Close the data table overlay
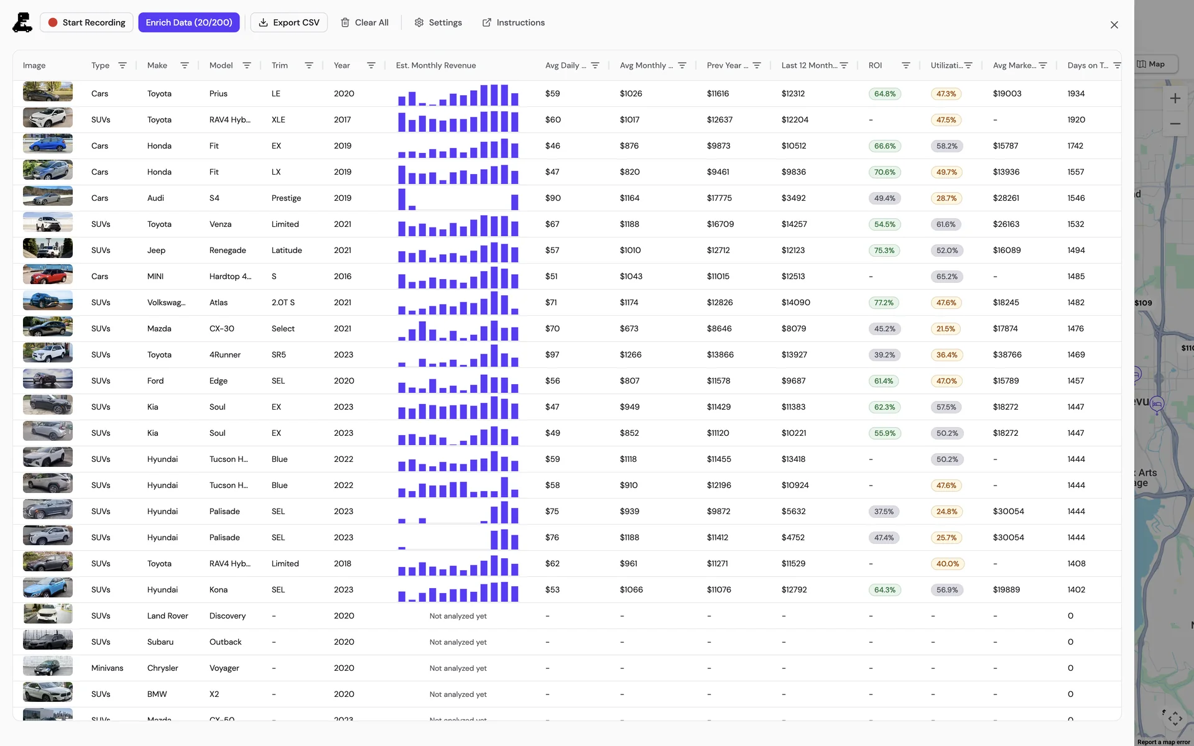The width and height of the screenshot is (1194, 746). click(x=1114, y=25)
